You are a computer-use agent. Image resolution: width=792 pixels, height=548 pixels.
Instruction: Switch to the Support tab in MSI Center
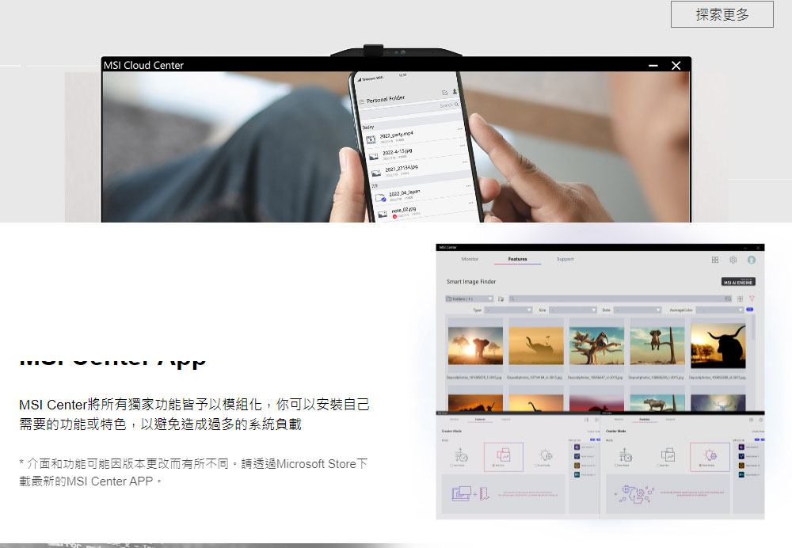pos(565,259)
